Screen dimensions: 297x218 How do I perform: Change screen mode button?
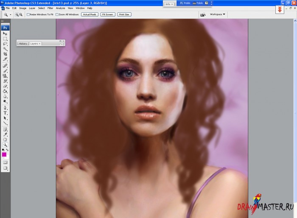coord(5,168)
